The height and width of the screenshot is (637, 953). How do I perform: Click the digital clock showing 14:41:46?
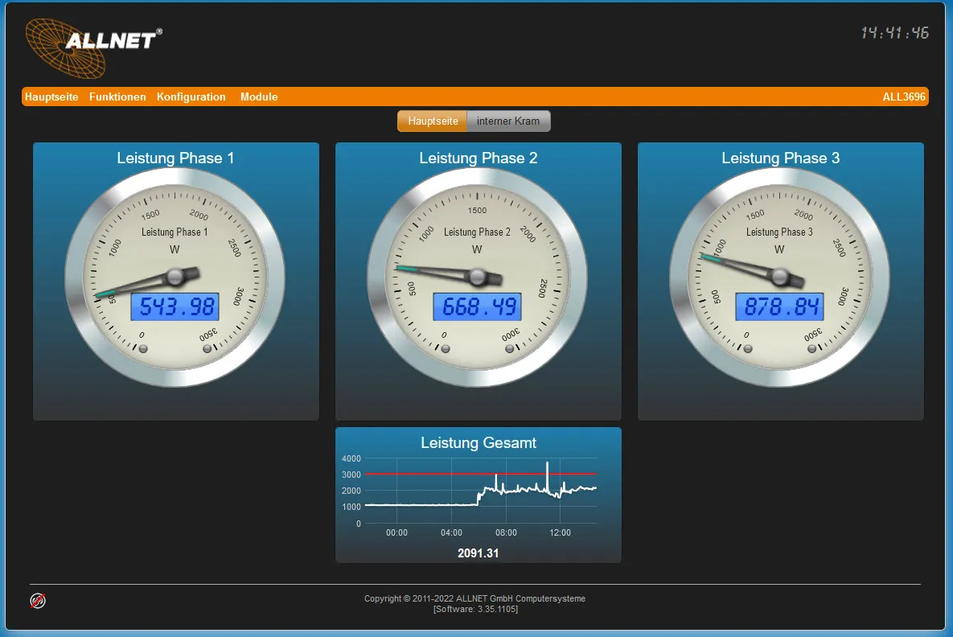(x=896, y=32)
